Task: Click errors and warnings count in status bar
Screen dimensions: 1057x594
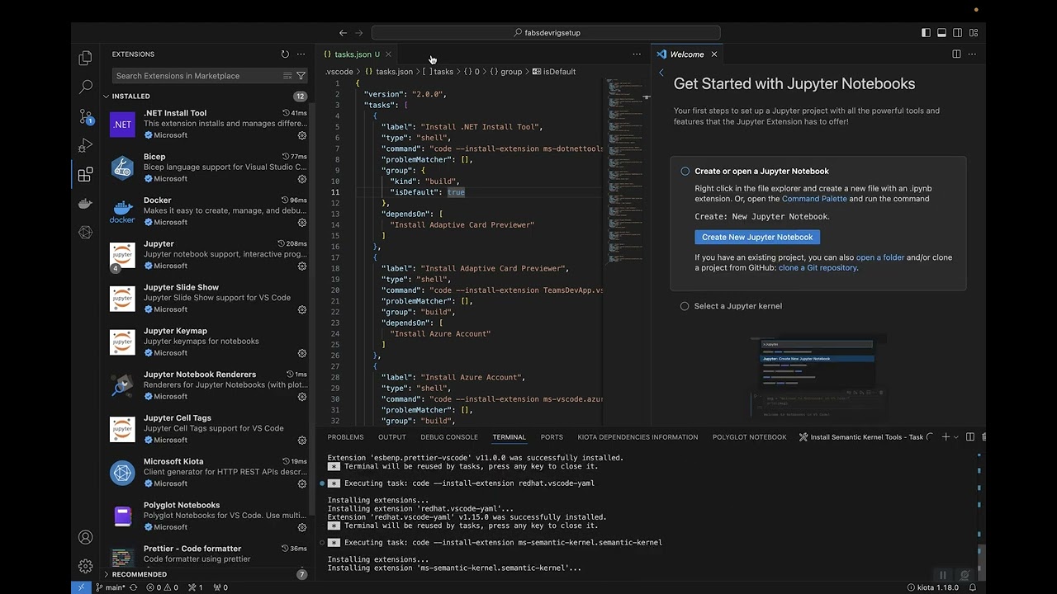Action: [162, 587]
